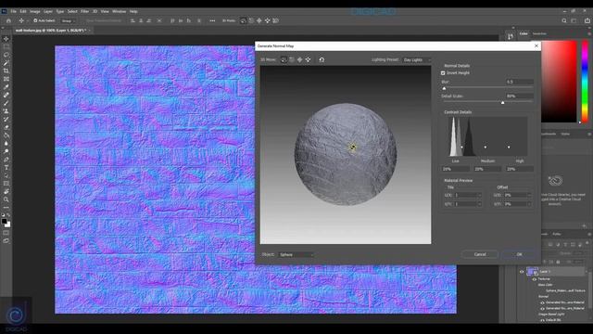The image size is (593, 334).
Task: Click the light widget on the sphere preview
Action: tap(352, 147)
